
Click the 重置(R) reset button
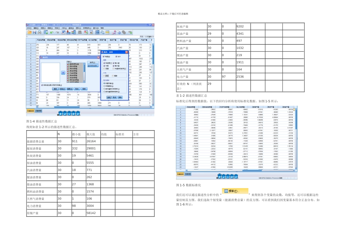click(70, 89)
